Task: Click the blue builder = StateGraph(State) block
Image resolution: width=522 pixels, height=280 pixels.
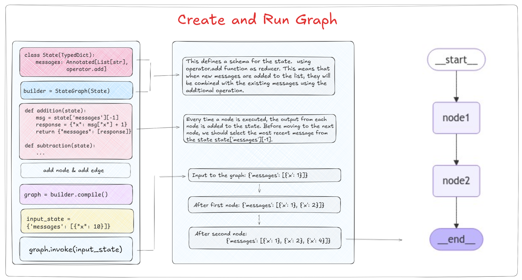Action: click(77, 91)
